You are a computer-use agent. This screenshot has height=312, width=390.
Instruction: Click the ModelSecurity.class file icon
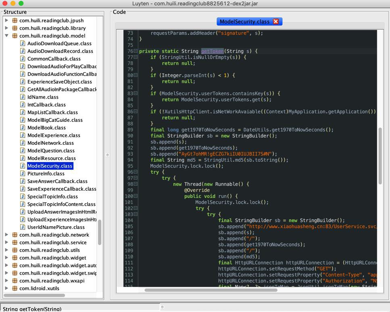(x=23, y=166)
